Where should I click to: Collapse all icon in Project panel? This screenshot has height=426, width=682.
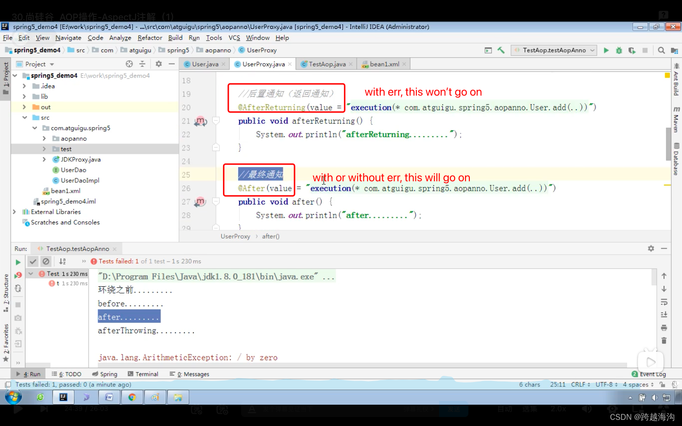tap(142, 64)
